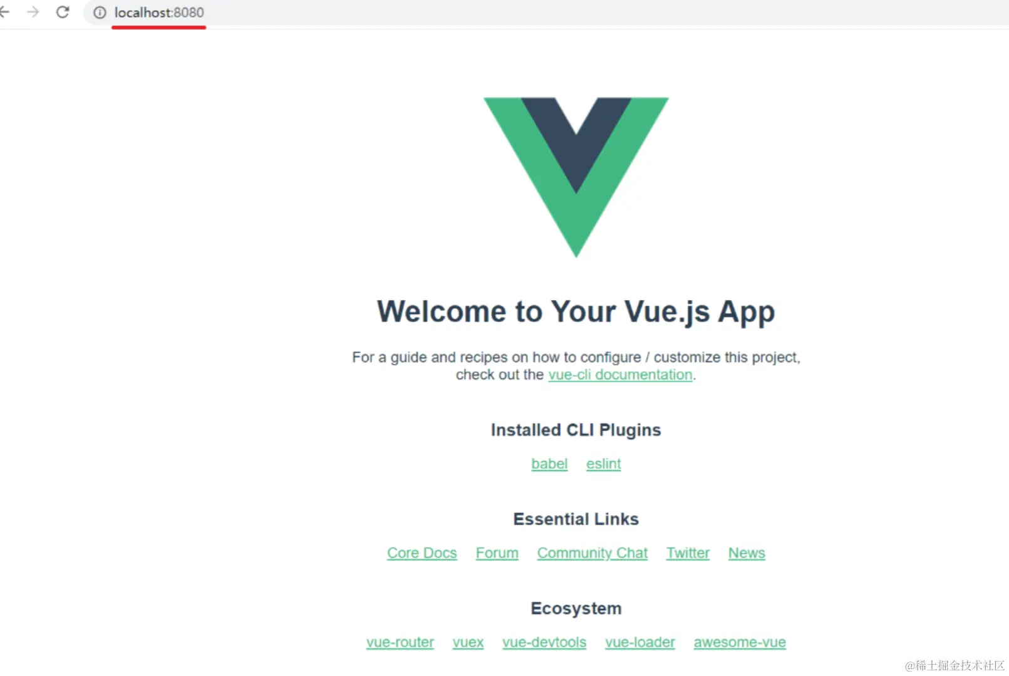Click the Welcome to Your Vue.js App heading
This screenshot has height=676, width=1009.
click(576, 312)
